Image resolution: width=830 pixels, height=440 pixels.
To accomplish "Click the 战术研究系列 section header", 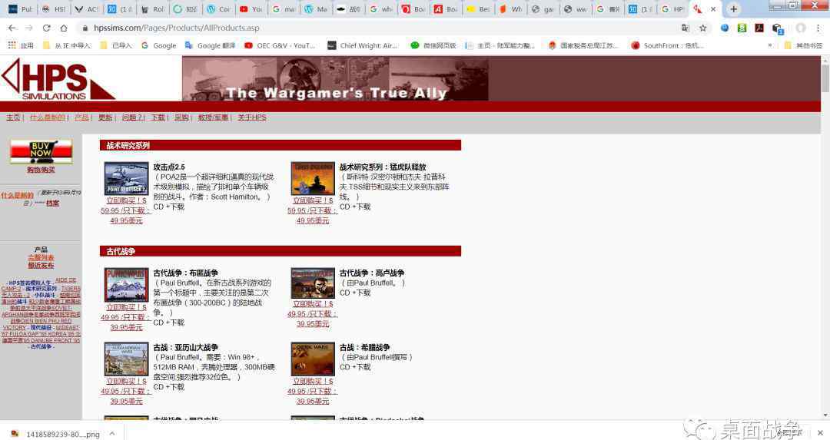I will 280,145.
